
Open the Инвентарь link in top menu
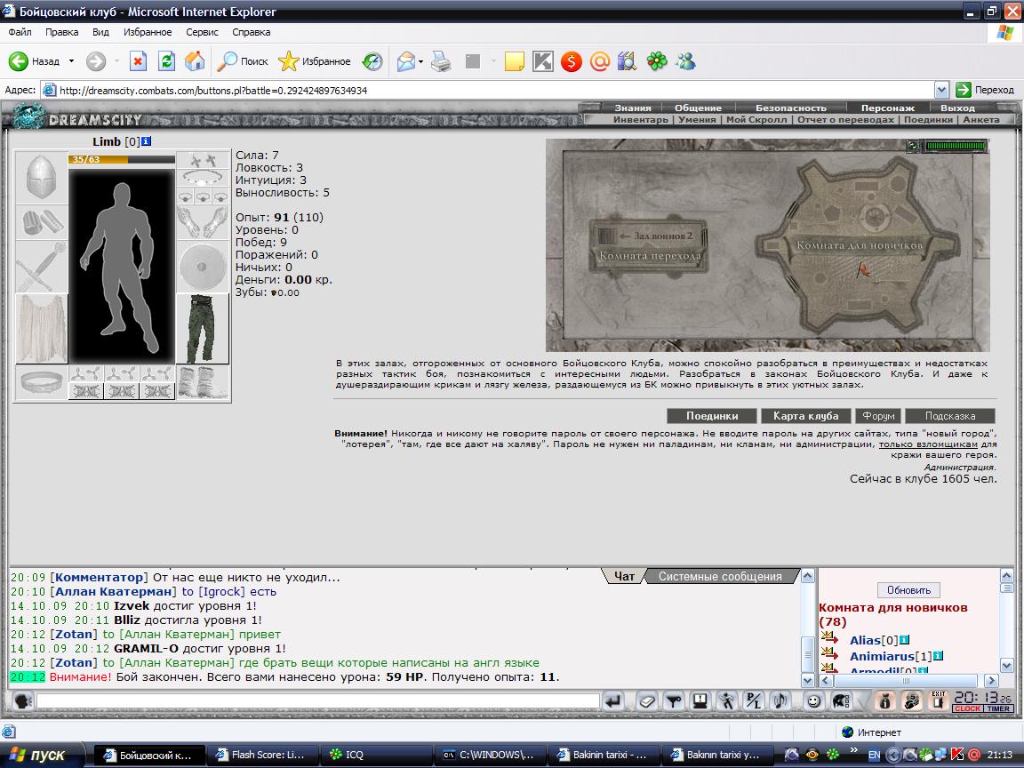(x=641, y=119)
